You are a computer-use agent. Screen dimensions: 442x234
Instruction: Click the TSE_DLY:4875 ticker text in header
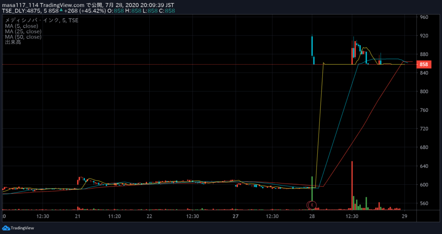[x=21, y=11]
